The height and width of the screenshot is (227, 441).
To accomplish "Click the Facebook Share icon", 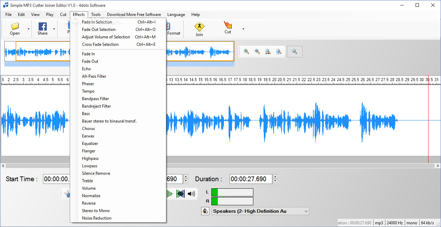I will [x=42, y=26].
